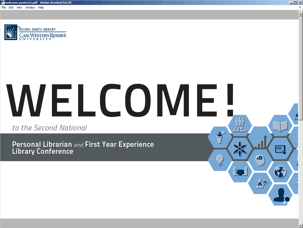Open the Window menu
Viewport: 303px width, 228px height.
30,7
